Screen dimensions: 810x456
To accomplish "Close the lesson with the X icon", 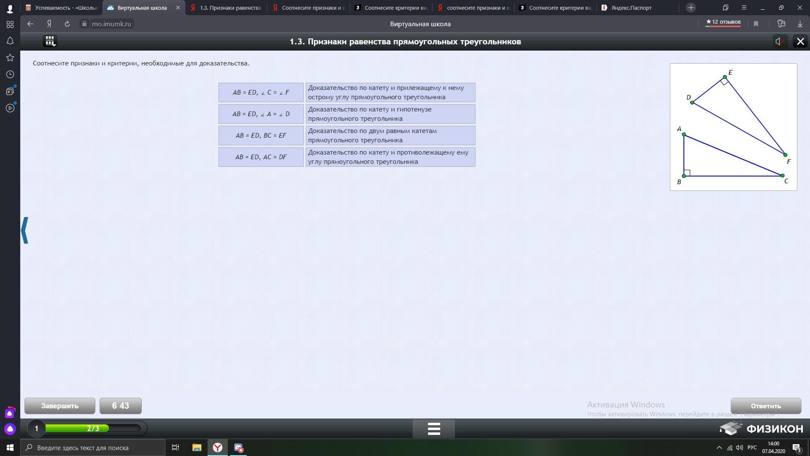I will (800, 41).
